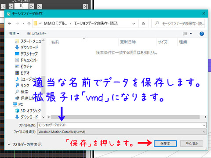The width and height of the screenshot is (211, 158).
Task: Select モーションデータの保存・読込 breadcrumb
Action: coord(96,23)
